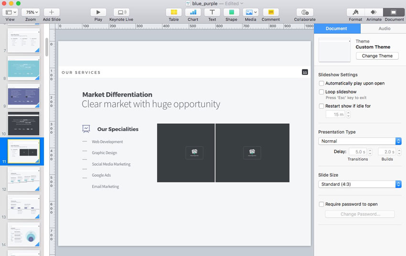Select Email Marketing list item
The image size is (406, 256).
(x=106, y=187)
